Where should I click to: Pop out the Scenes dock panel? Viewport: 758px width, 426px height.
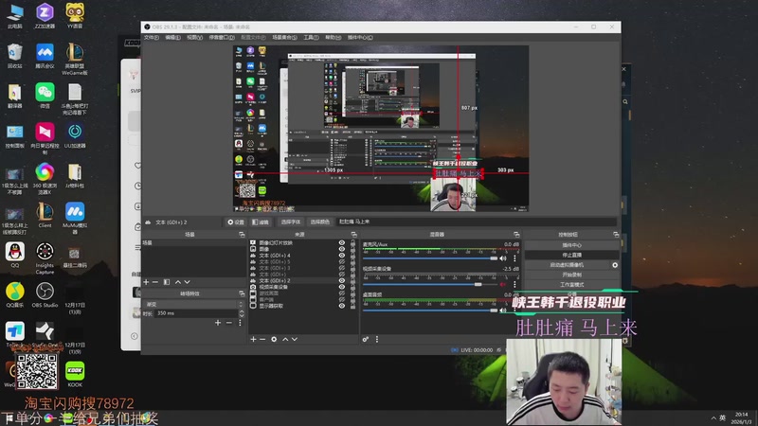point(242,235)
